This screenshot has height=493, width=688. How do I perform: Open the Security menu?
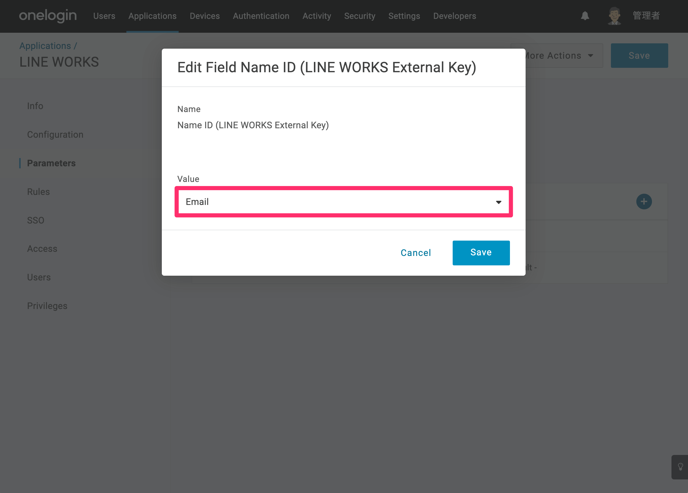359,16
